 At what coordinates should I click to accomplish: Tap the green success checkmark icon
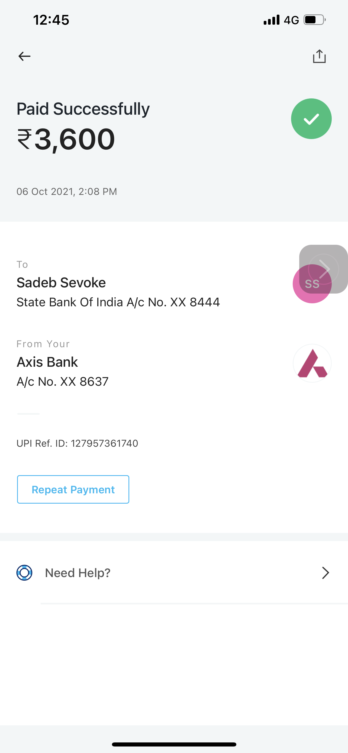(311, 119)
